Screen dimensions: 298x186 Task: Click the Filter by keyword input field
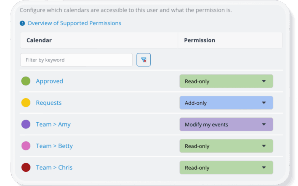click(x=76, y=60)
